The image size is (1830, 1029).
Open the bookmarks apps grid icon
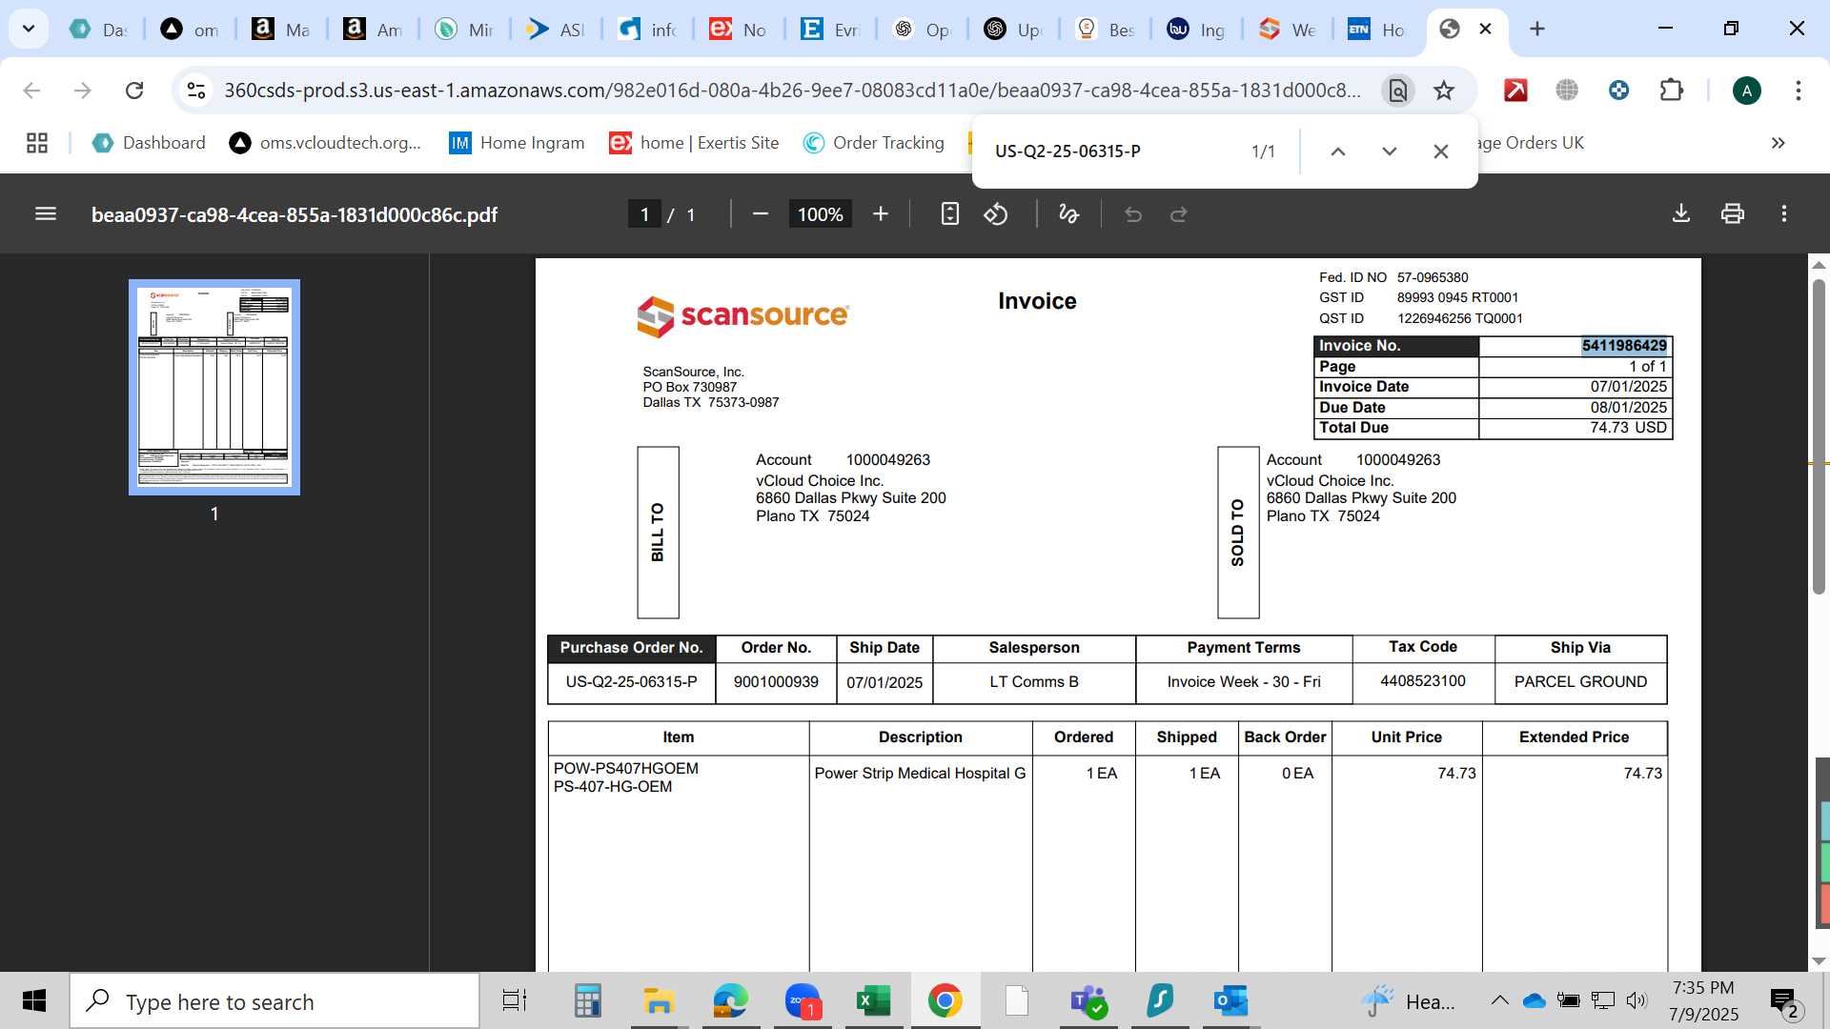coord(37,143)
